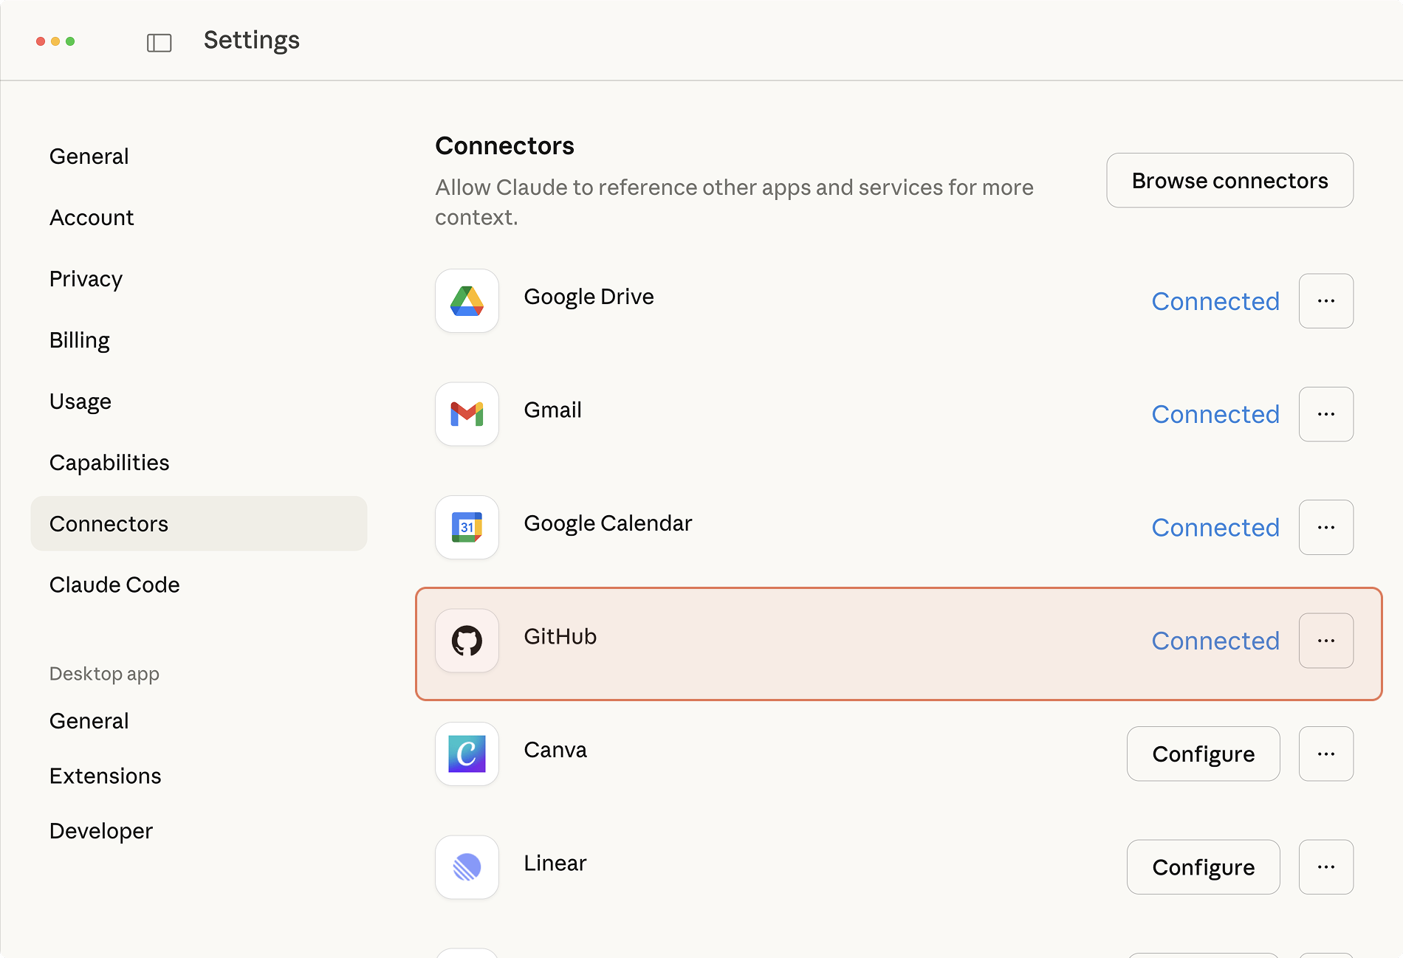Click Connected next to Google Calendar
1403x958 pixels.
click(1215, 527)
